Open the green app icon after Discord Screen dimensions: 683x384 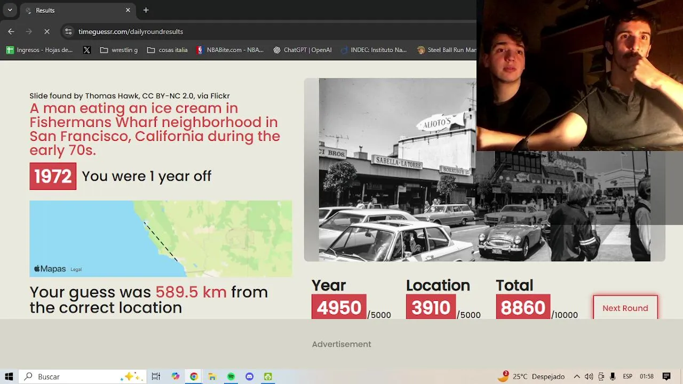point(268,377)
